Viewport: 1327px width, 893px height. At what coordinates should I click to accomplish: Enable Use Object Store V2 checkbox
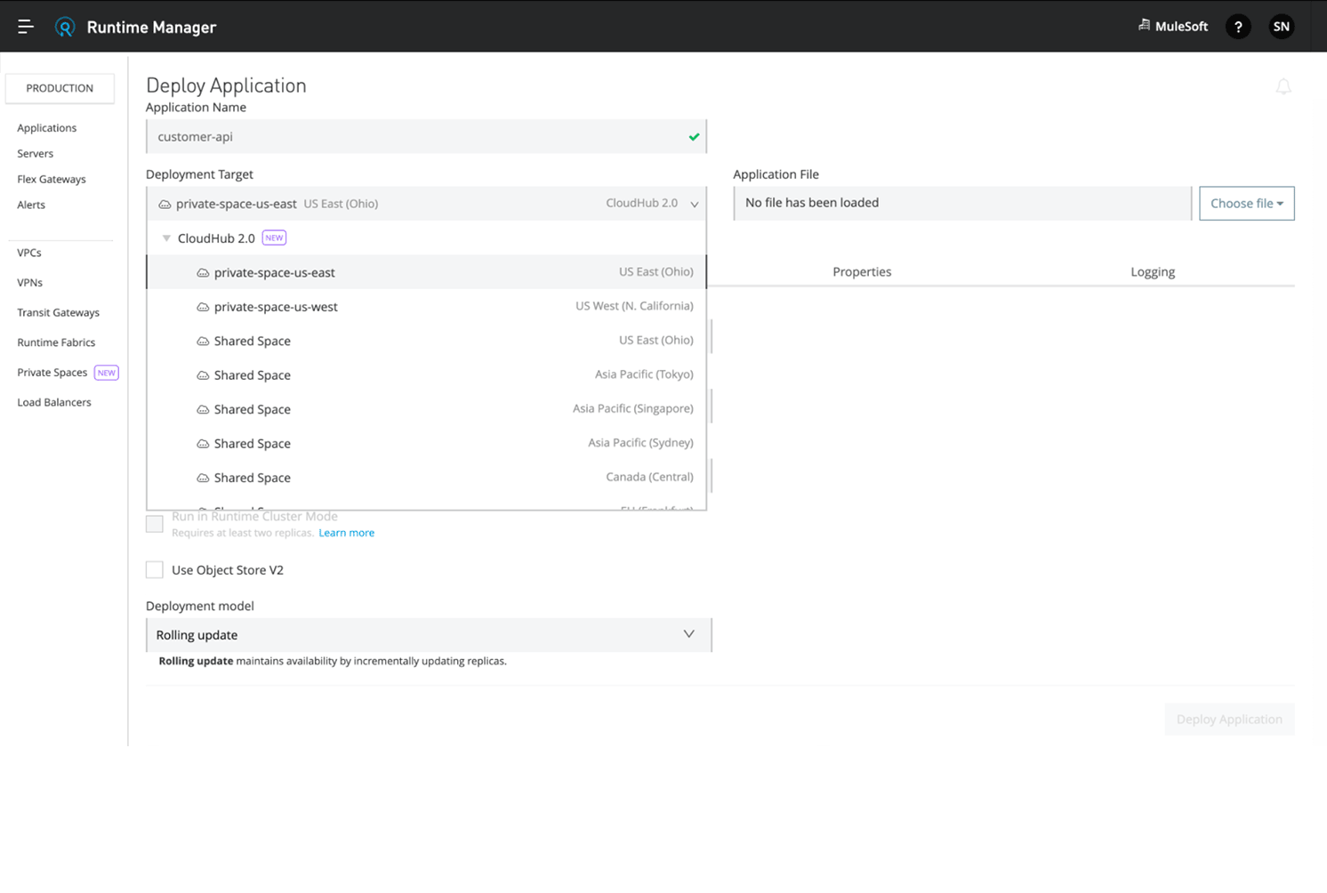point(155,569)
